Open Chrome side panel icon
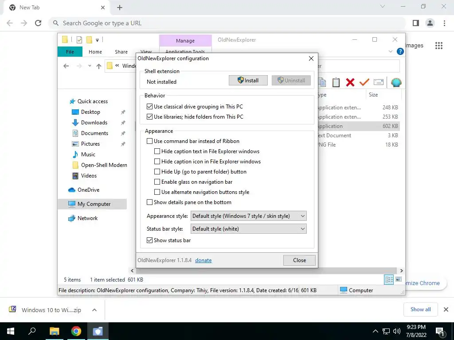The image size is (454, 340). 416,23
